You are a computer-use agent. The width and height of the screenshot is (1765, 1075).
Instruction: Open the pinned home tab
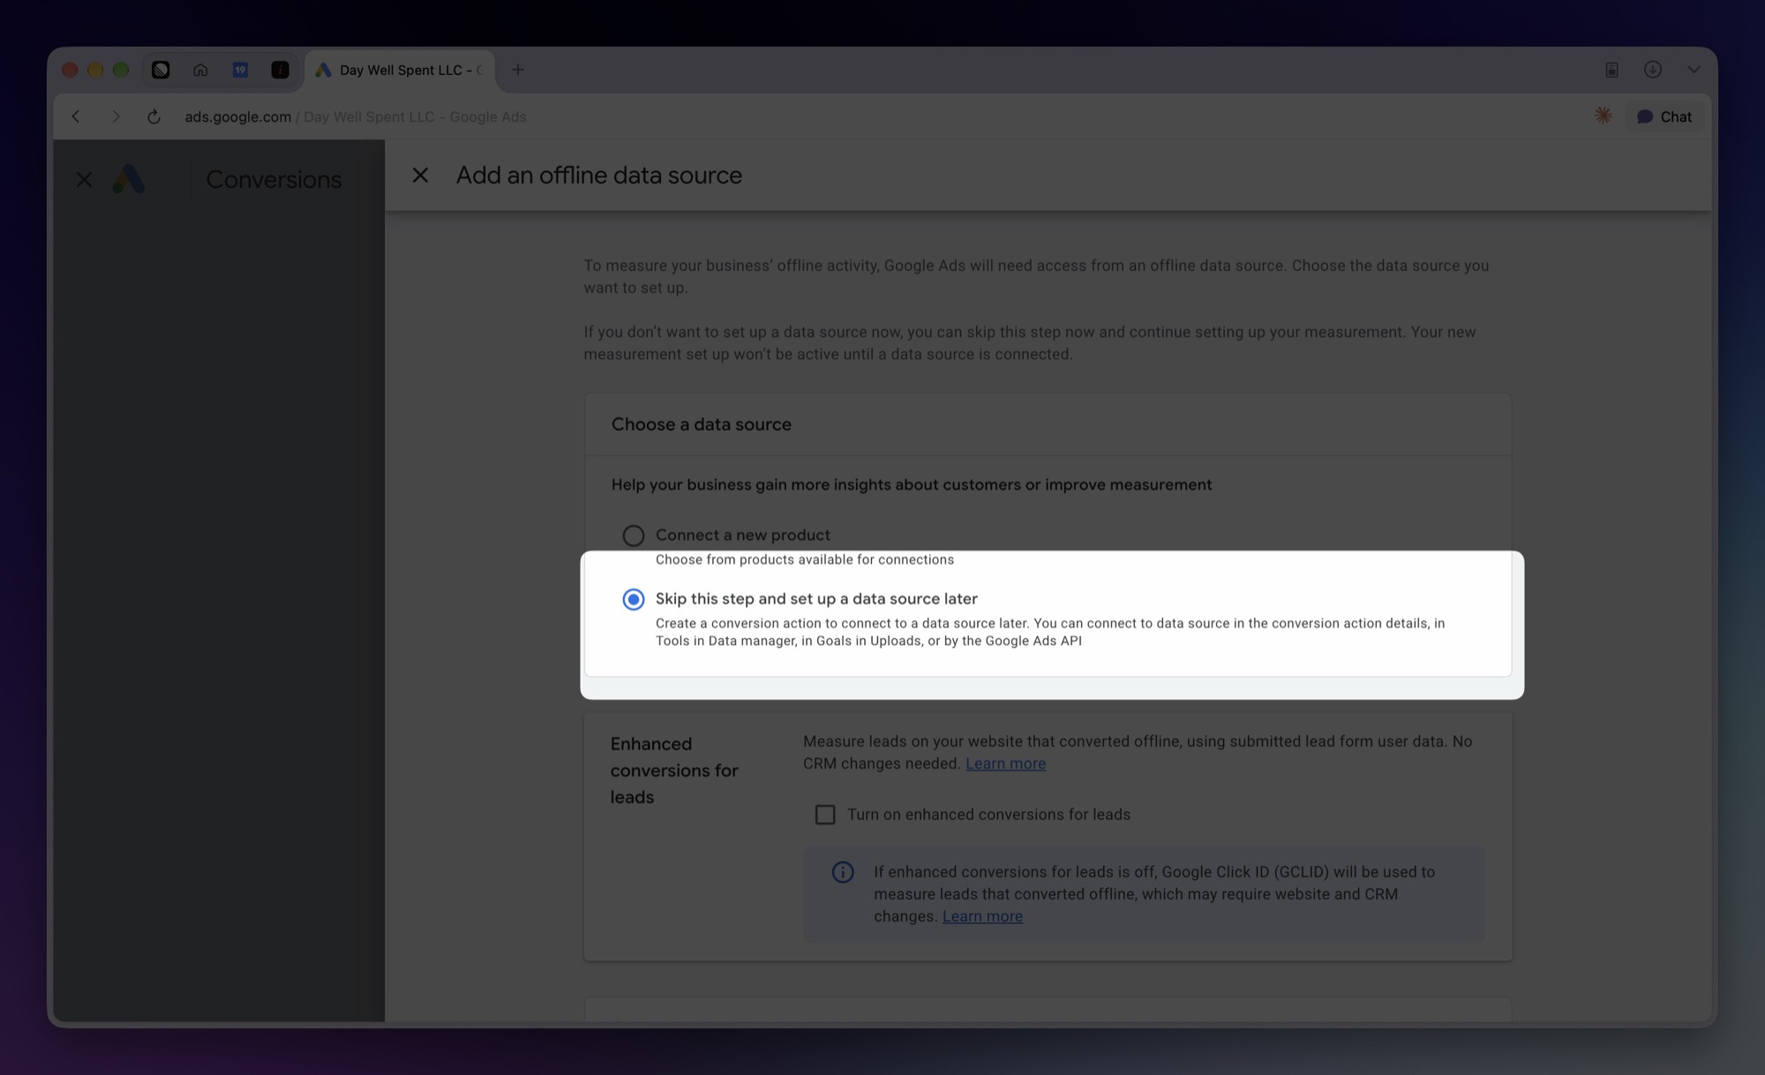200,70
